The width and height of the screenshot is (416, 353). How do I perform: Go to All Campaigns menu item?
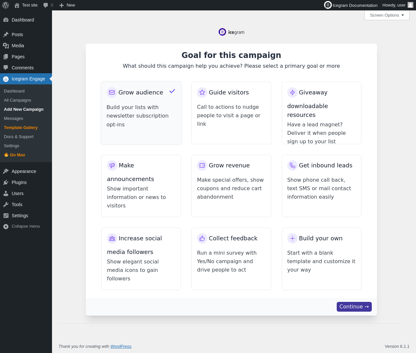coord(18,100)
